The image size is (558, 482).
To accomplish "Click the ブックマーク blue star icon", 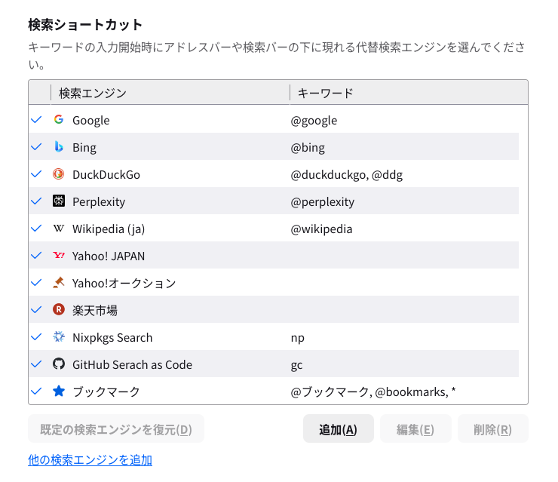I will (x=59, y=391).
